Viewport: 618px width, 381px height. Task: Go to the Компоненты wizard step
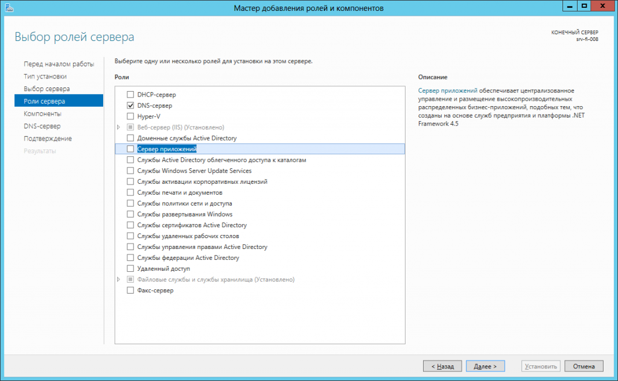[x=42, y=113]
